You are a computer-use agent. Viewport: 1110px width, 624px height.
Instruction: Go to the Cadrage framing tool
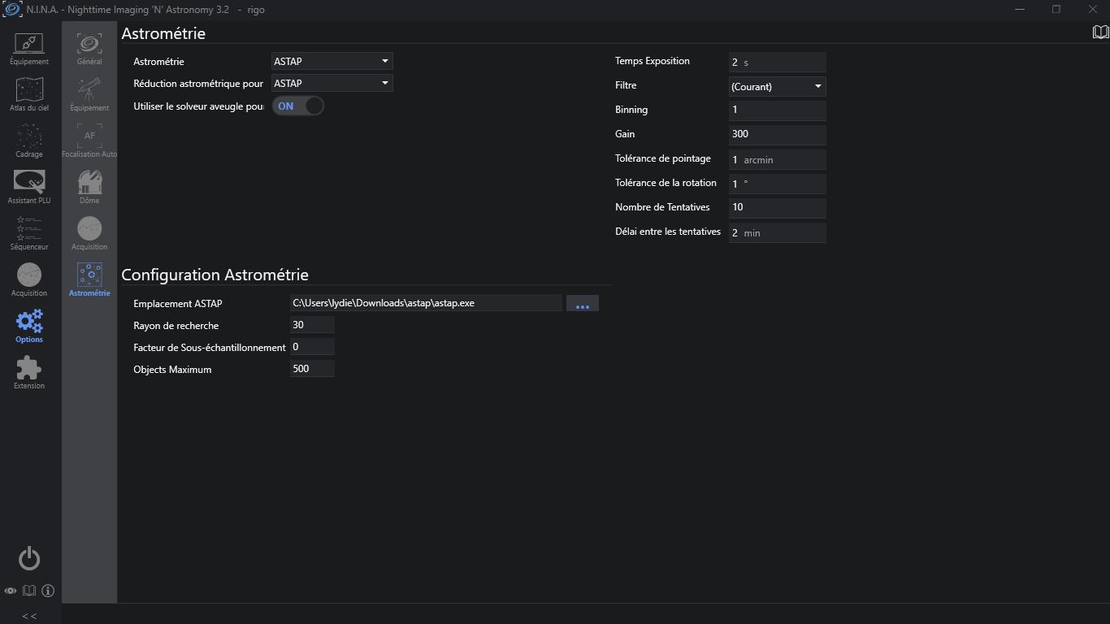[29, 141]
